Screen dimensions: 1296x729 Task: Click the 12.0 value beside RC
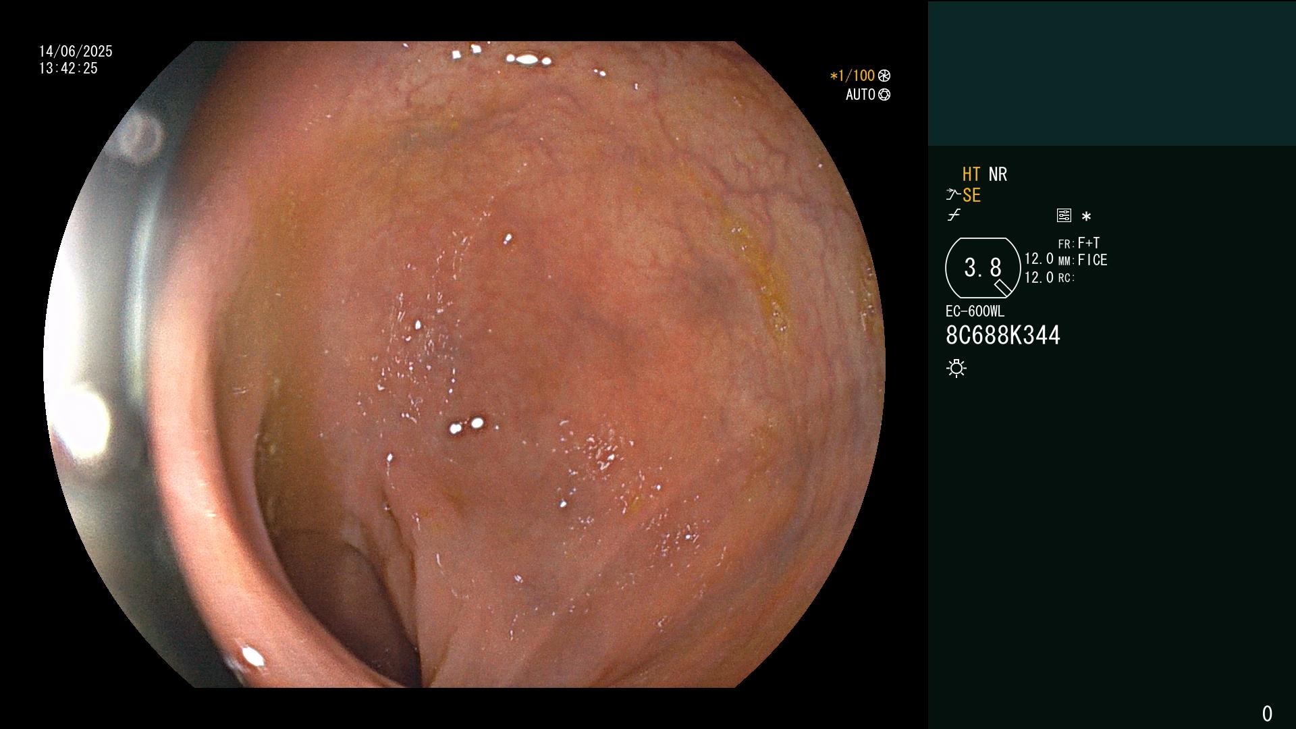click(1039, 277)
